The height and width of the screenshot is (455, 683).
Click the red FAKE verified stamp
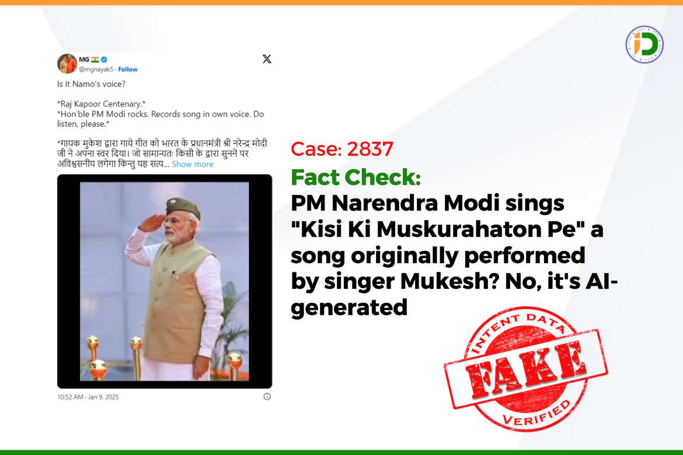(526, 369)
